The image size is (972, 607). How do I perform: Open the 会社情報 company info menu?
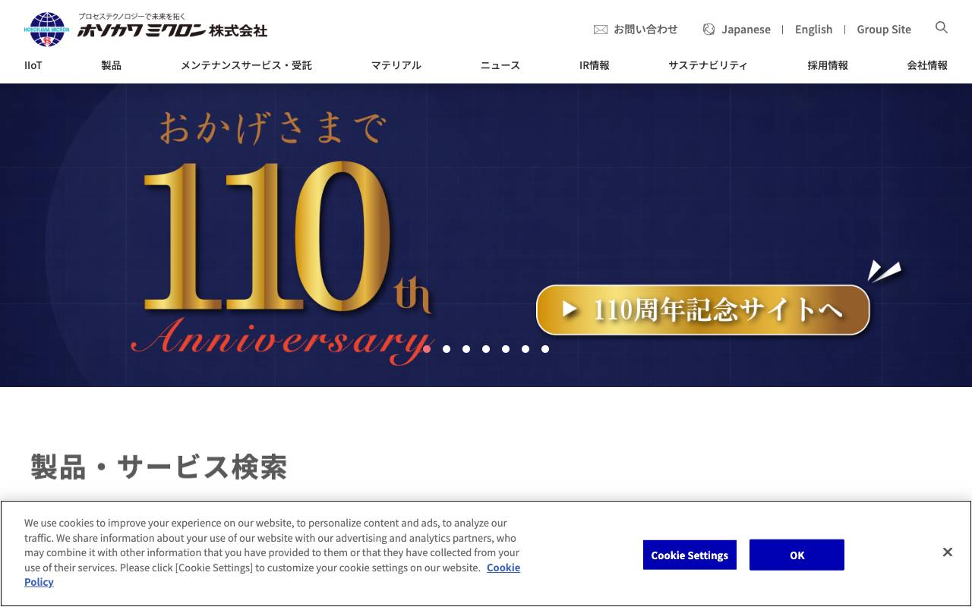926,65
